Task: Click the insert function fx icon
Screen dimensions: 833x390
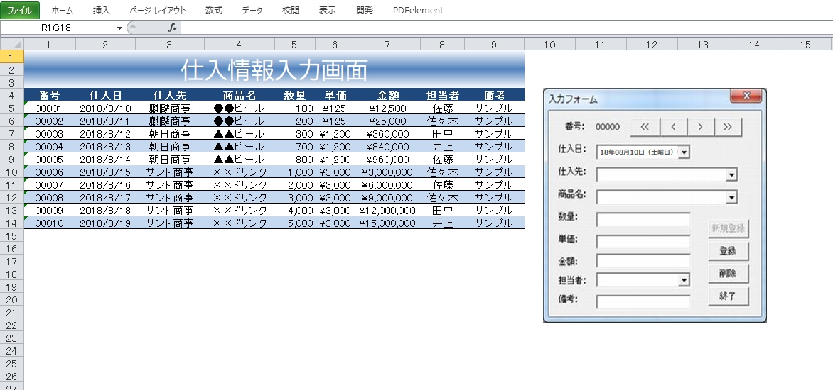Action: pyautogui.click(x=173, y=28)
